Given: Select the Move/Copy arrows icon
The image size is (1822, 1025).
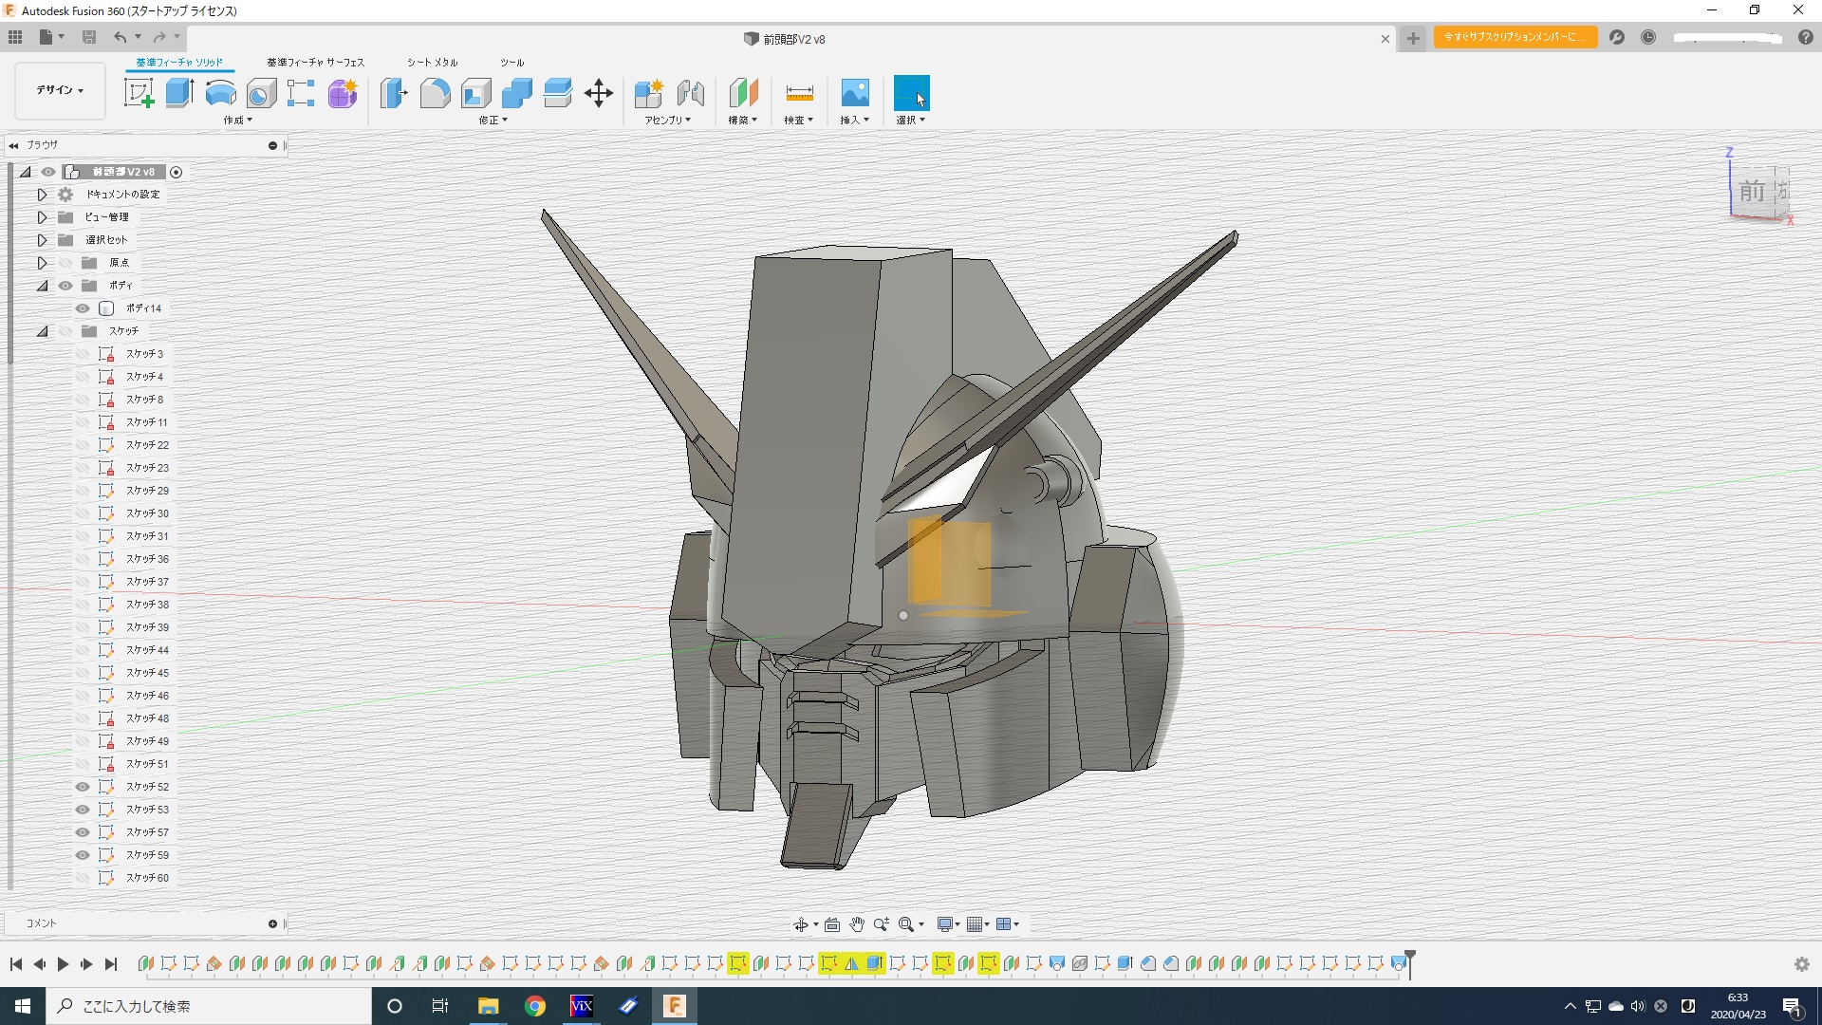Looking at the screenshot, I should (599, 93).
